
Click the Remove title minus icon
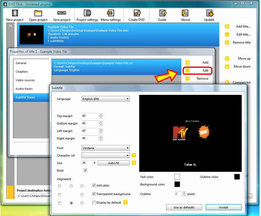click(227, 43)
